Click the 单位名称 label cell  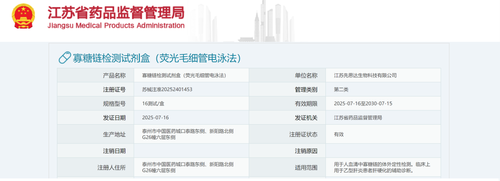[x=287, y=75]
